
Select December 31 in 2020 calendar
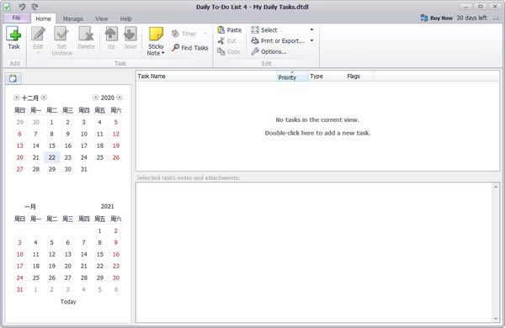[83, 169]
